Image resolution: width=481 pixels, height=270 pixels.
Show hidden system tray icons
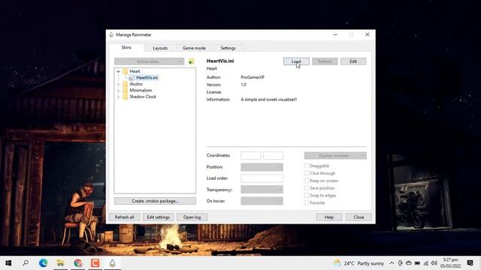[x=392, y=263]
